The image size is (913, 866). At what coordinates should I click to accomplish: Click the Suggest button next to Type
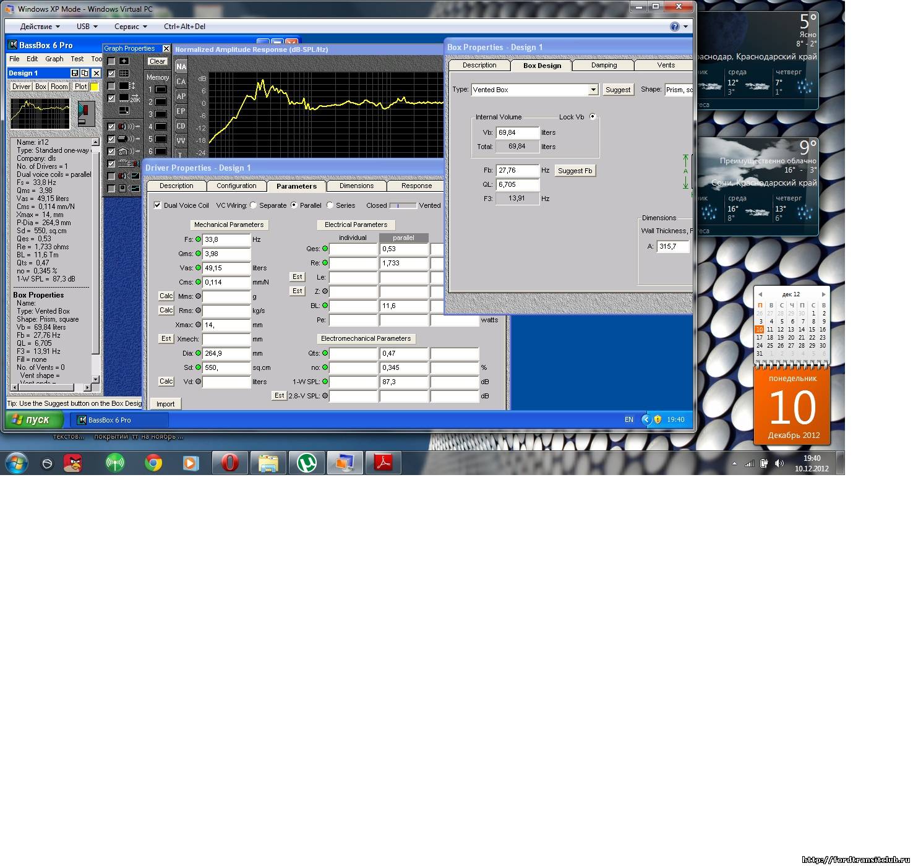pyautogui.click(x=618, y=90)
